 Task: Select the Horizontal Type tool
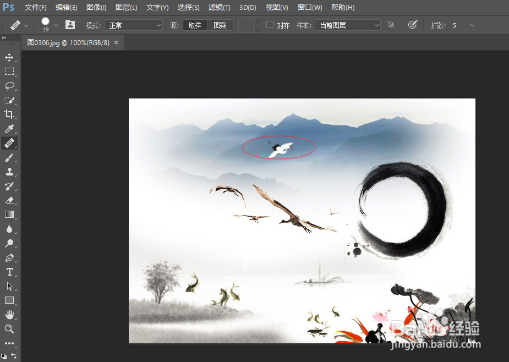click(9, 272)
